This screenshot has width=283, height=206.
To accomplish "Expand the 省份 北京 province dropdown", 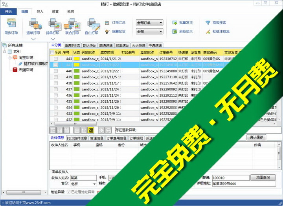I will pyautogui.click(x=94, y=183).
